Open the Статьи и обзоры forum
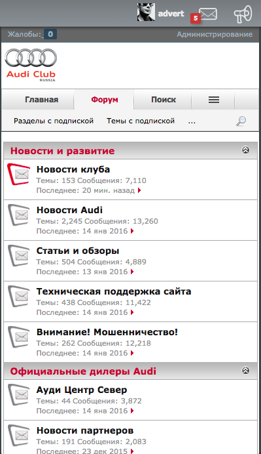The width and height of the screenshot is (261, 454). 78,251
